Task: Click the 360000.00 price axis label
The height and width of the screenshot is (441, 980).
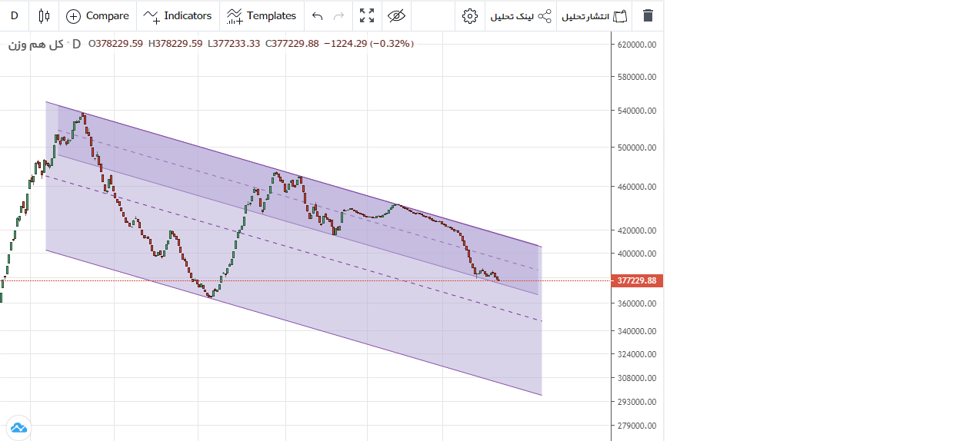Action: click(637, 303)
